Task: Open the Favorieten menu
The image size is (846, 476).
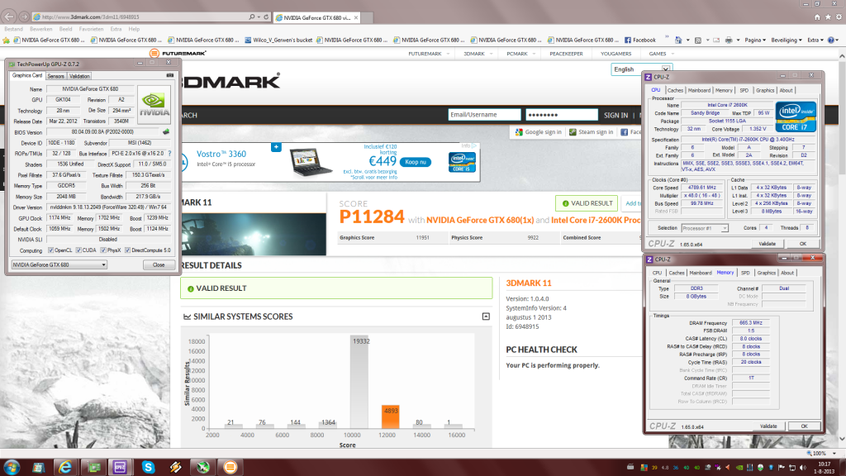Action: click(91, 29)
